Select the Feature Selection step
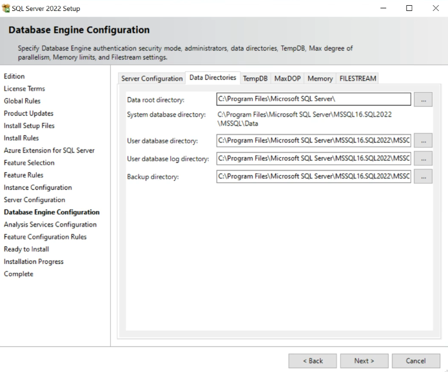 coord(29,163)
